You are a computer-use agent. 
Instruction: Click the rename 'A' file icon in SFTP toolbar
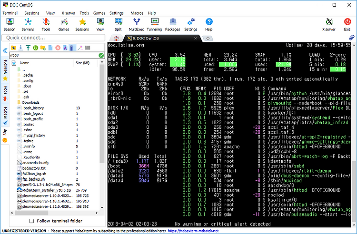(65, 48)
